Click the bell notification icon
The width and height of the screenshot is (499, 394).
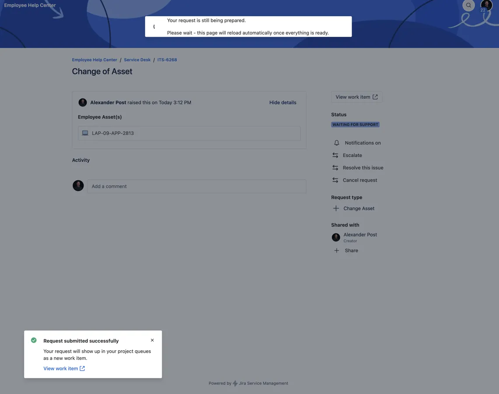pos(336,143)
